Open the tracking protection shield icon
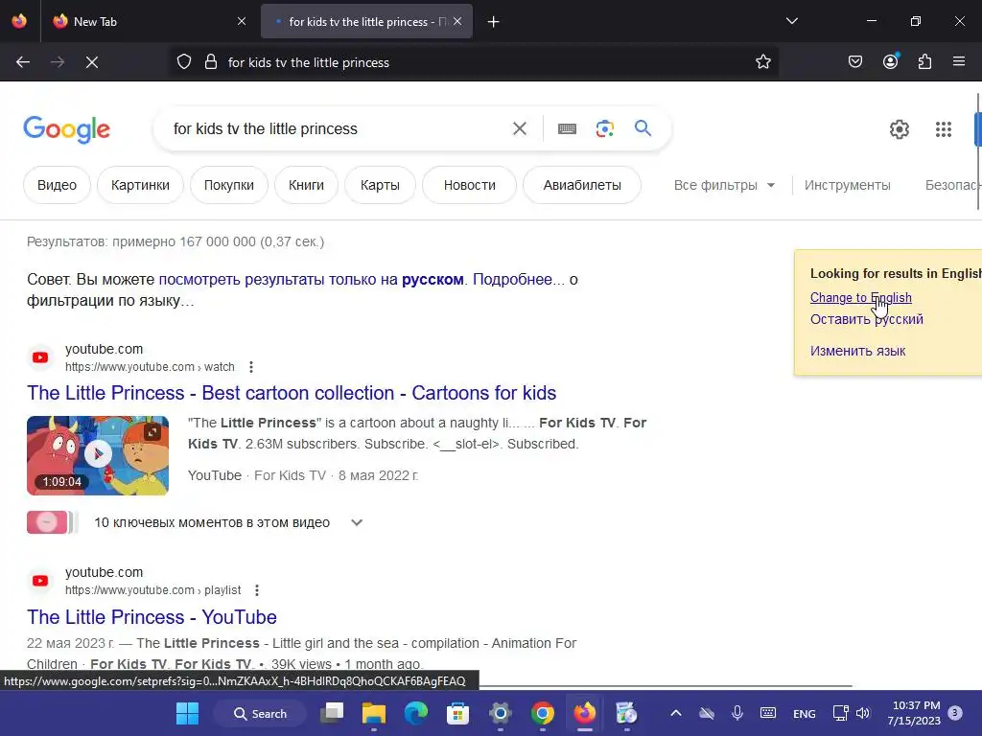 pyautogui.click(x=183, y=62)
